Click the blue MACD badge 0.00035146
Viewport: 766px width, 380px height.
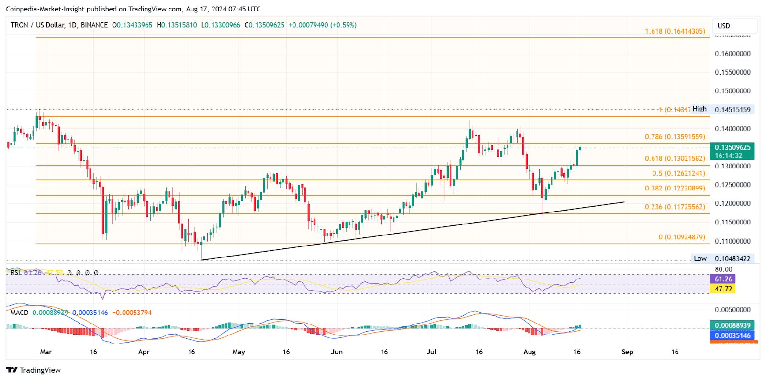point(732,335)
